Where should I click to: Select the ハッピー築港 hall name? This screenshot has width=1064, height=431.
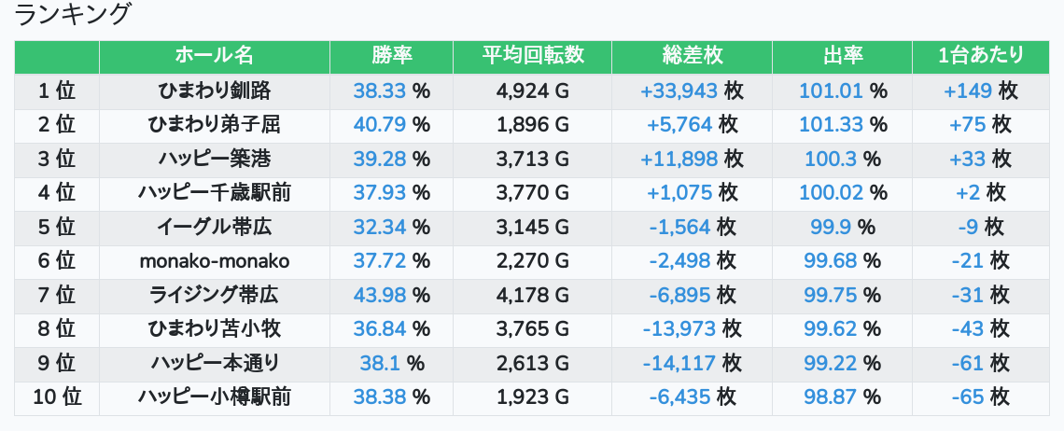[x=215, y=159]
